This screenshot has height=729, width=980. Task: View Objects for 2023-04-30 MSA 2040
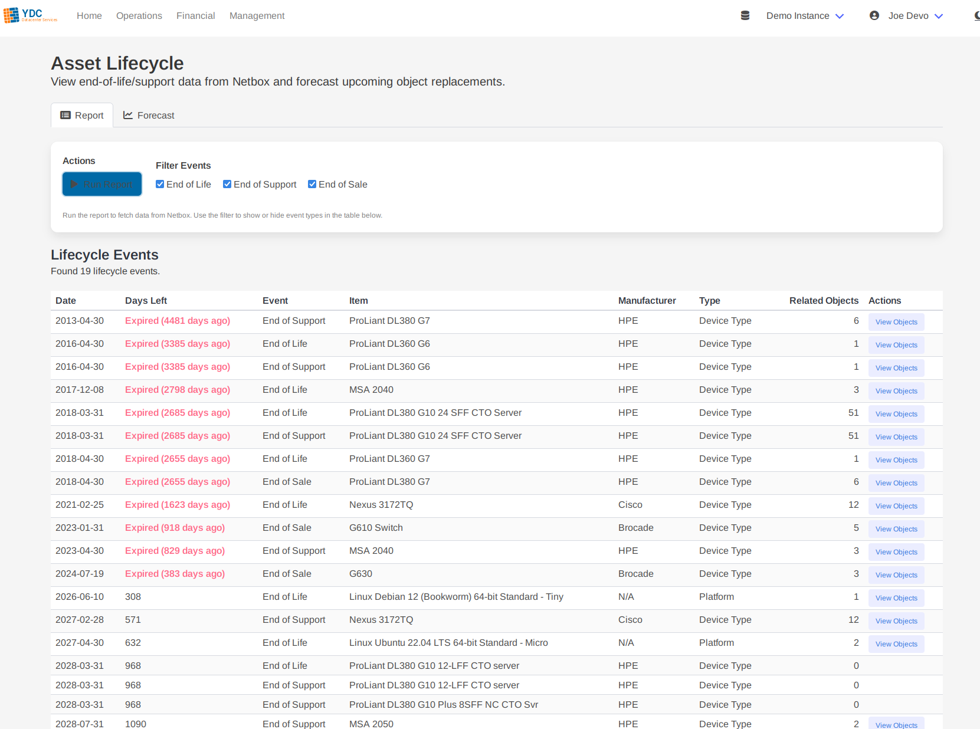(896, 552)
